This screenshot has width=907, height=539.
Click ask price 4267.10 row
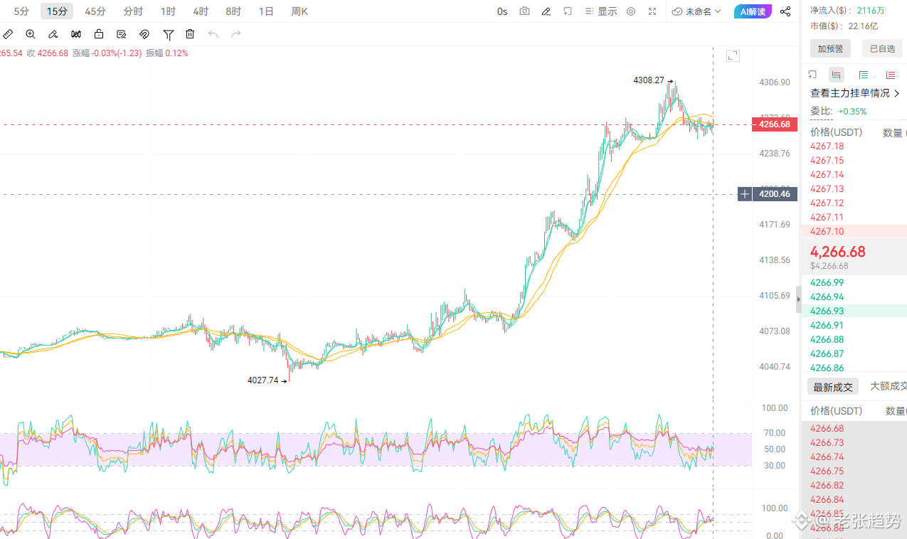coord(854,231)
